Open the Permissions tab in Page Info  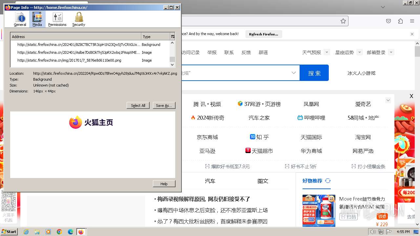(x=57, y=19)
